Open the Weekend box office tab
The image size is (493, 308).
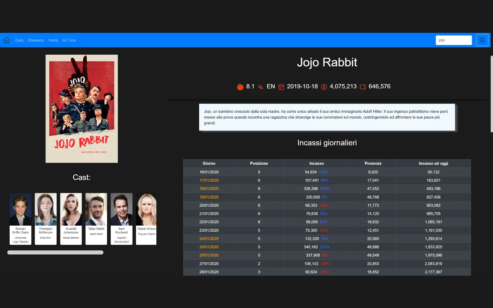coord(36,40)
